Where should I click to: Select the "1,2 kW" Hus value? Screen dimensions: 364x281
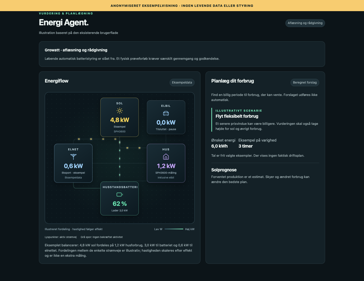click(166, 166)
